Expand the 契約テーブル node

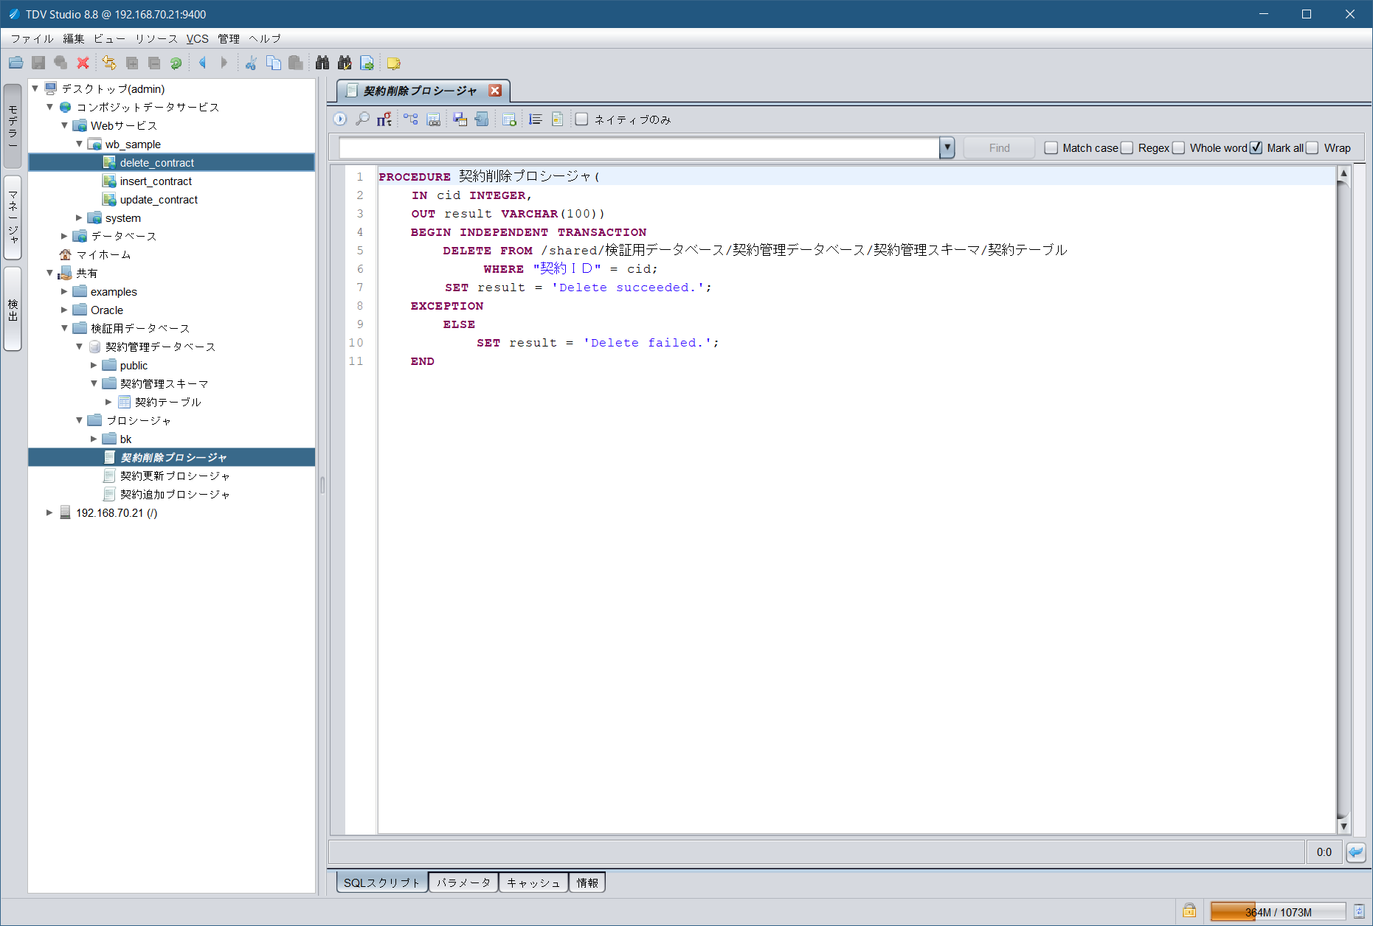click(108, 402)
